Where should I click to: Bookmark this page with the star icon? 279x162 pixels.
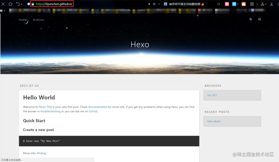coord(154,4)
